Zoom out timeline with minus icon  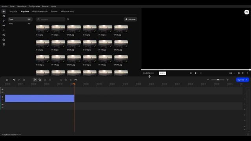(208, 80)
